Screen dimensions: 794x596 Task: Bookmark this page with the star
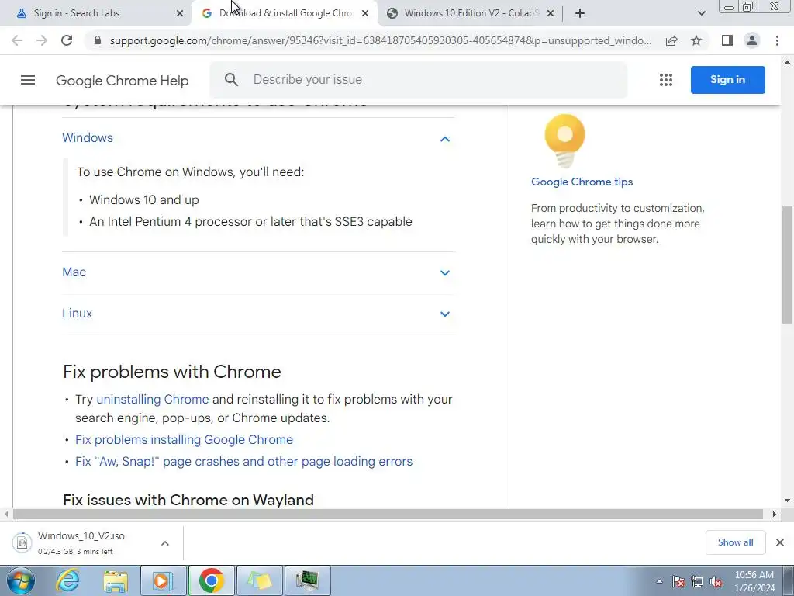(x=696, y=40)
